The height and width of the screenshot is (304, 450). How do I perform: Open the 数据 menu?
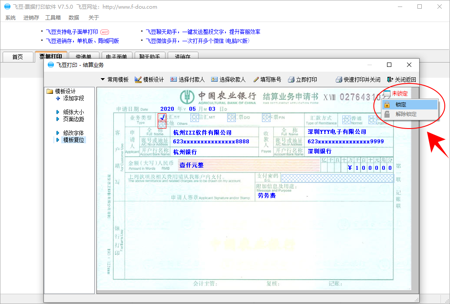(x=74, y=18)
